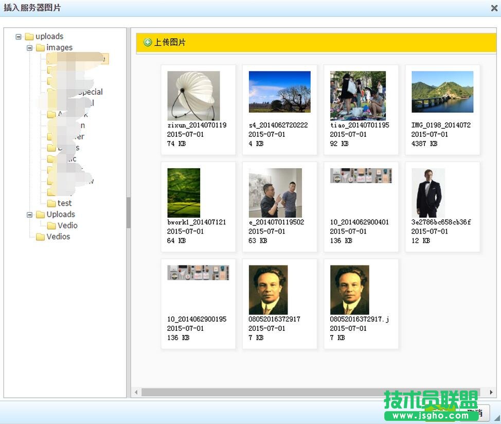Collapse the Uploads folder node
501x424 pixels.
click(30, 215)
